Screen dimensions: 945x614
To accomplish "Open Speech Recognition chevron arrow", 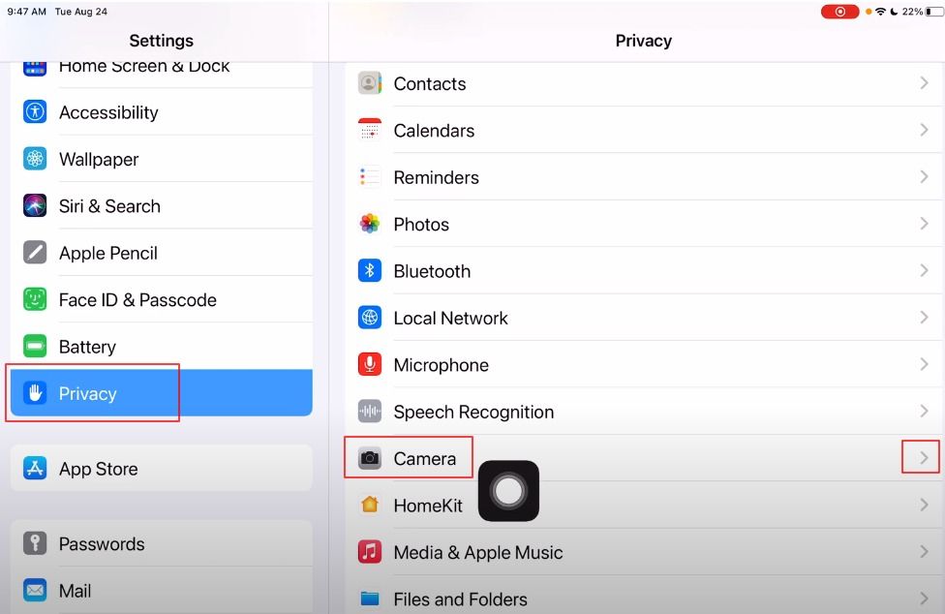I will 924,412.
